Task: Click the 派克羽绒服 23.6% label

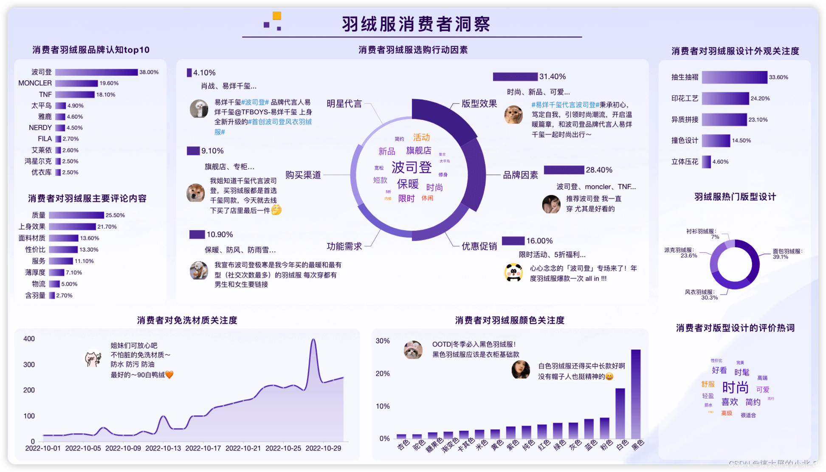Action: [x=680, y=253]
